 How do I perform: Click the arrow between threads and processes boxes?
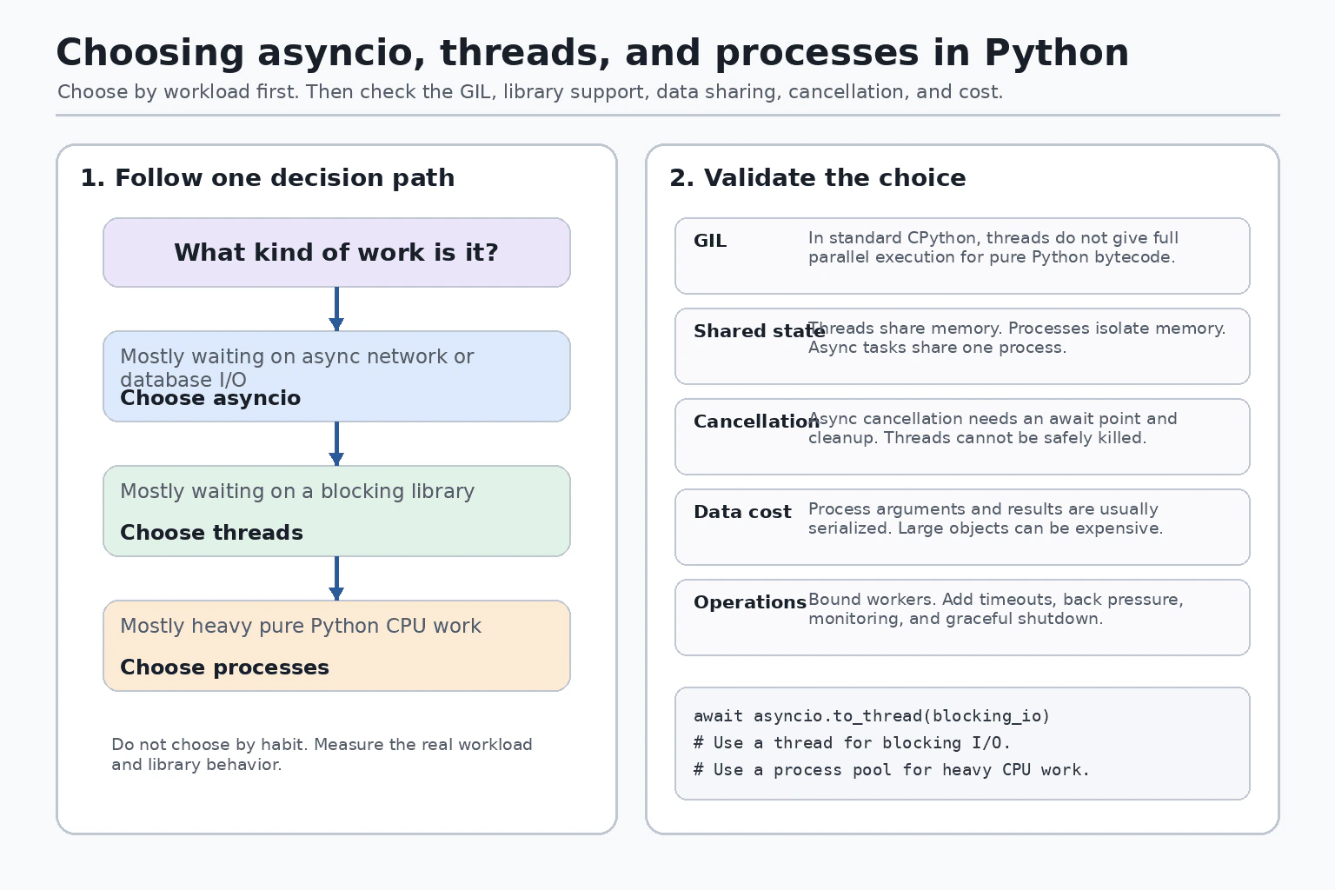(336, 578)
